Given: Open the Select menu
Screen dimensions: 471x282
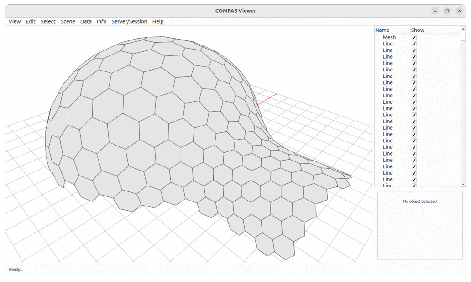Looking at the screenshot, I should 47,21.
